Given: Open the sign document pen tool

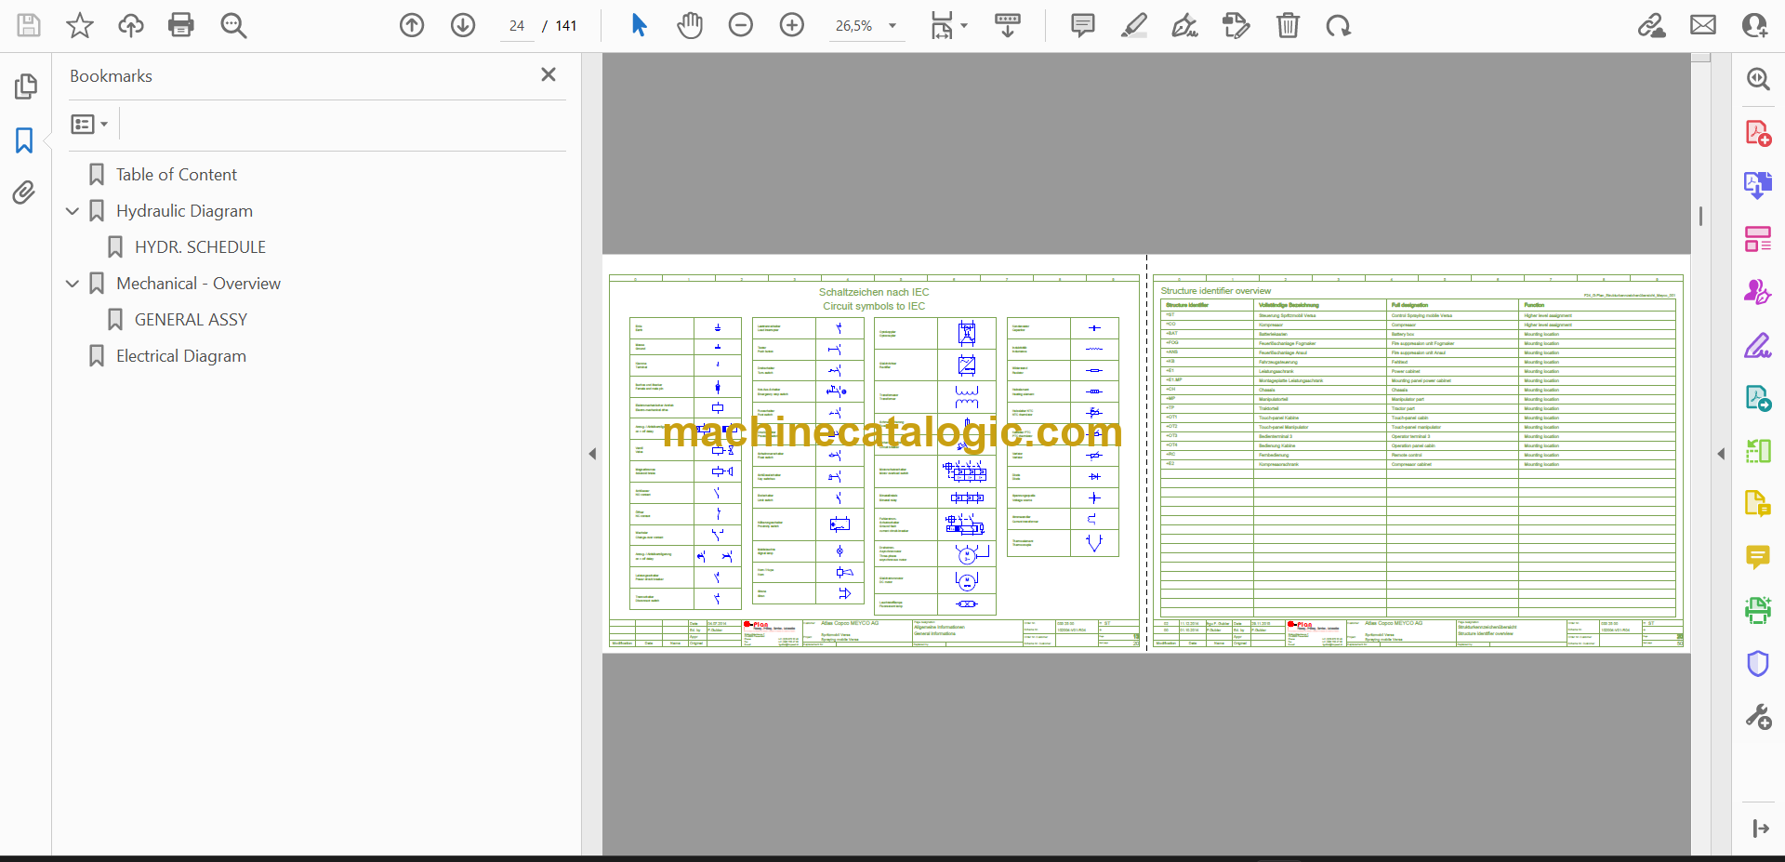Looking at the screenshot, I should tap(1185, 25).
